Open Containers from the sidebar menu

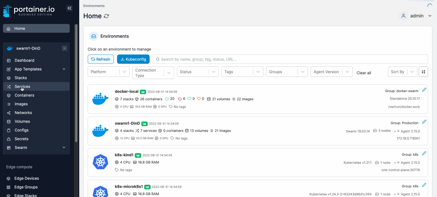[24, 95]
